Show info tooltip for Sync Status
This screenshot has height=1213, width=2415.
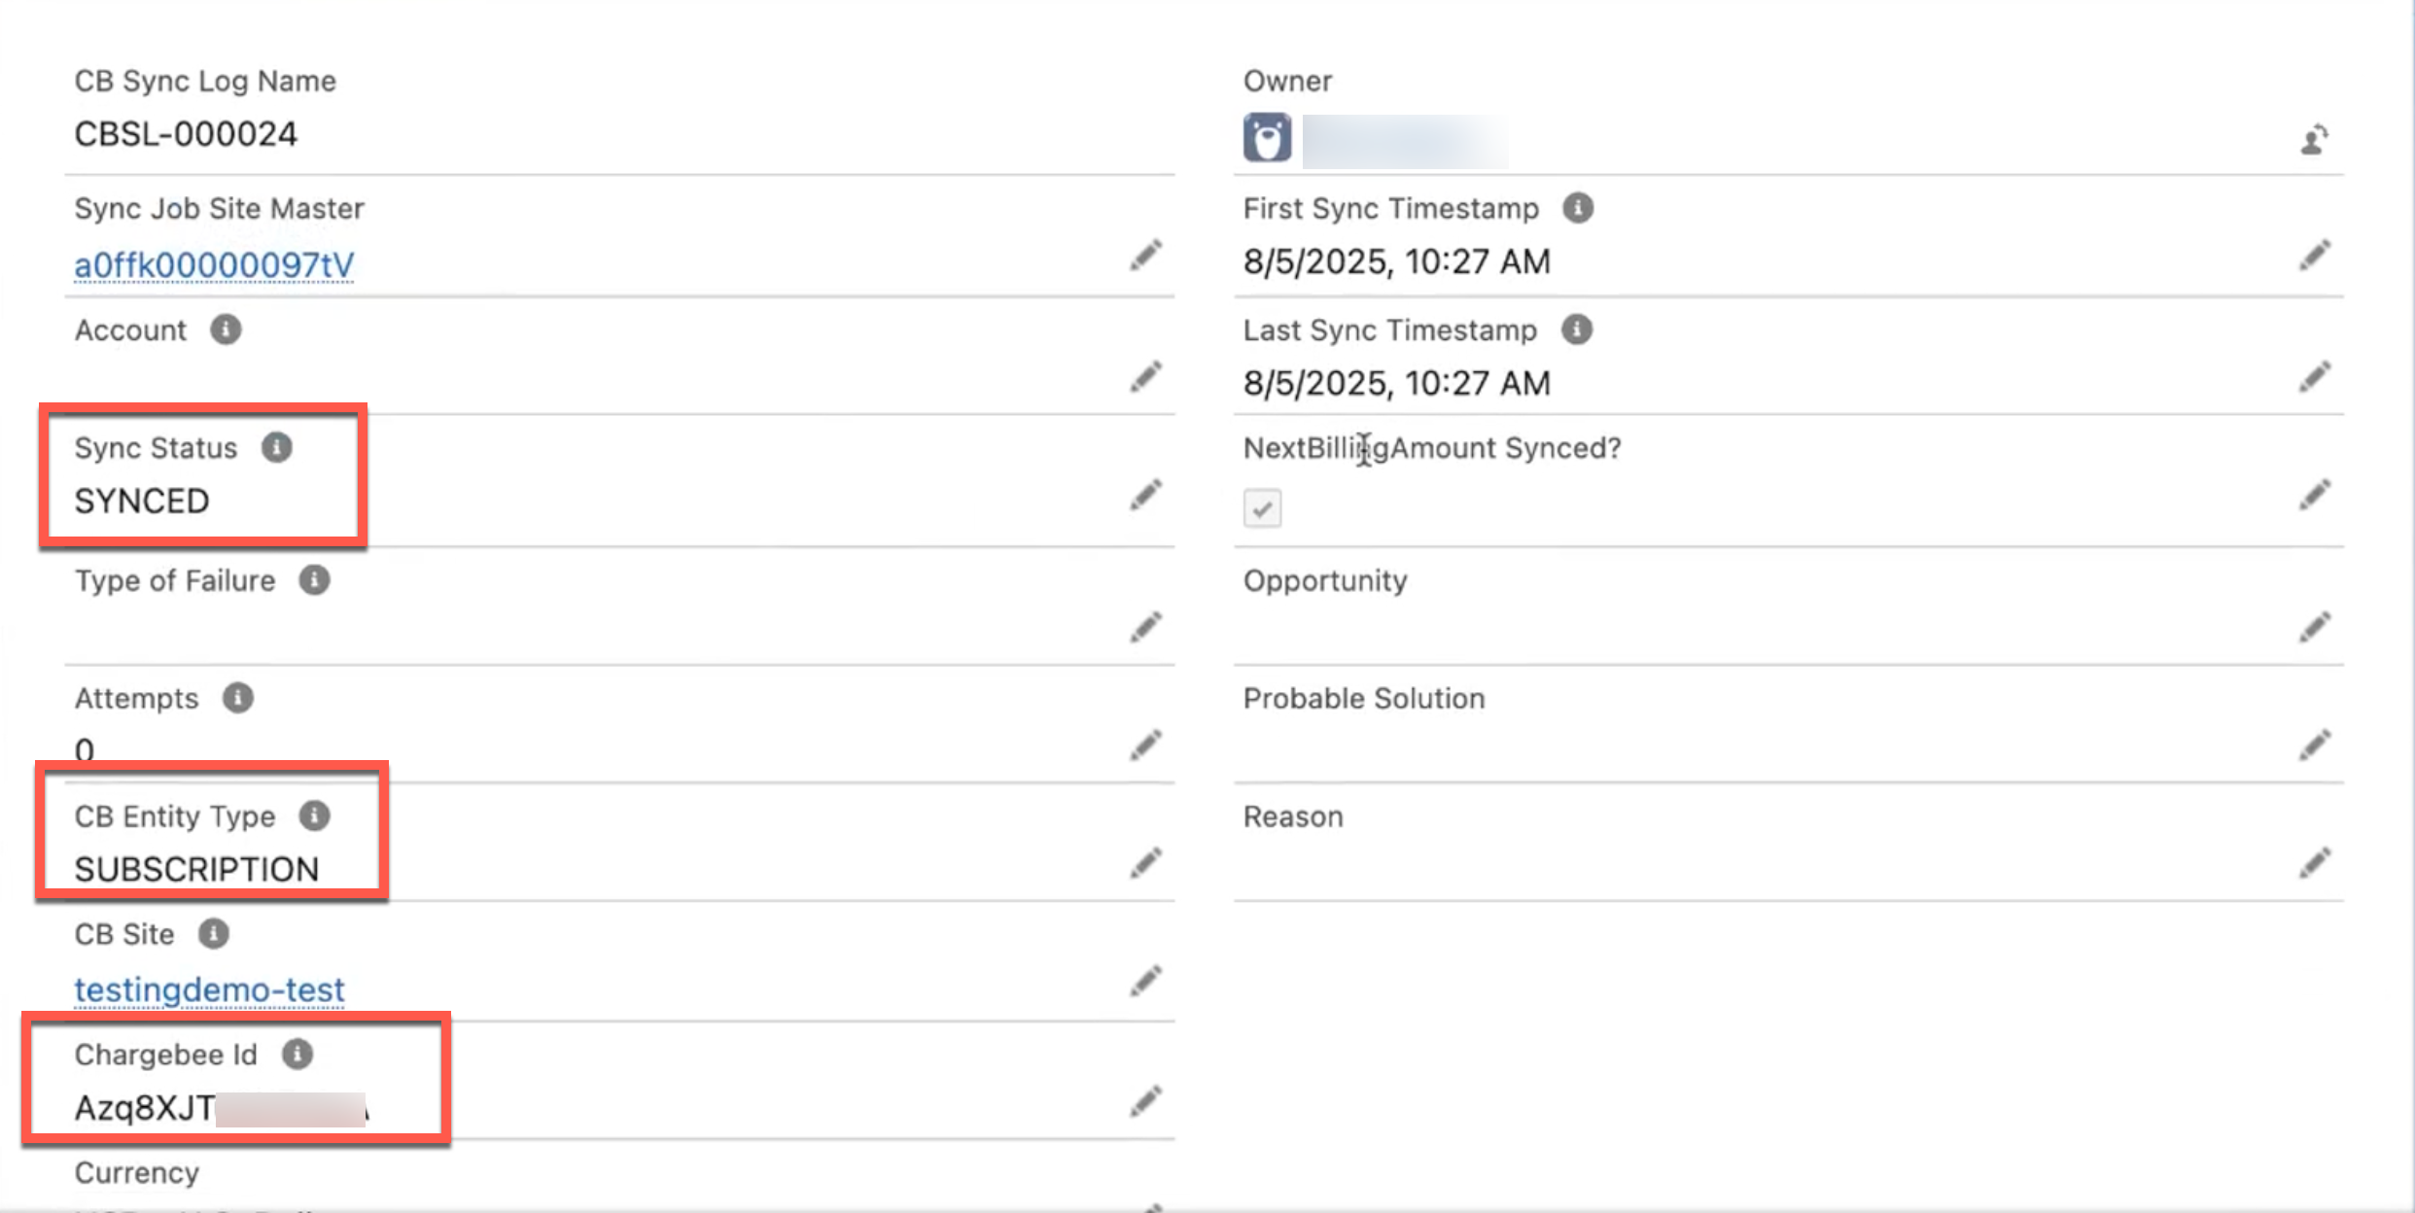277,447
